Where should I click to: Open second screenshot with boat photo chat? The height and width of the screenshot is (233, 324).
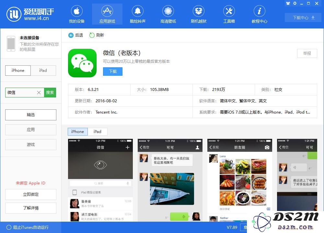(170, 180)
